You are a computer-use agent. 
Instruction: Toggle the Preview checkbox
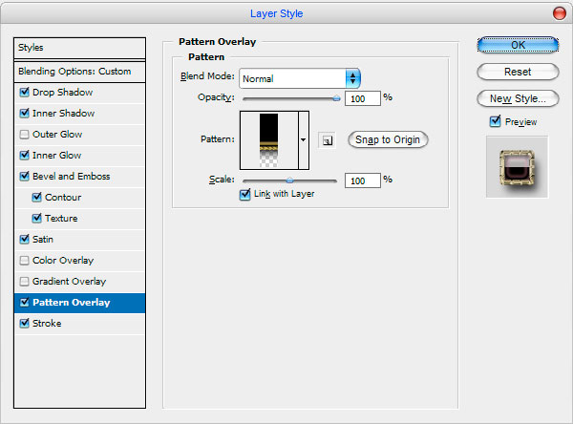(495, 121)
